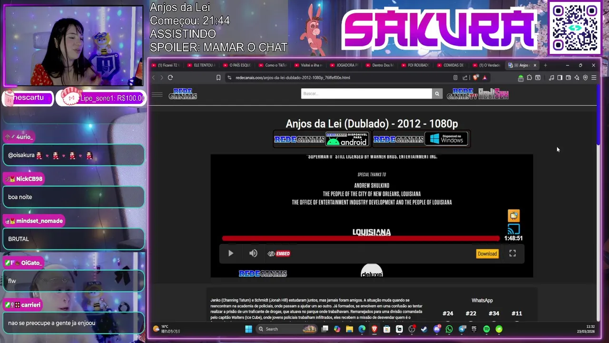Open a new browser tab
The height and width of the screenshot is (343, 609).
pyautogui.click(x=545, y=65)
